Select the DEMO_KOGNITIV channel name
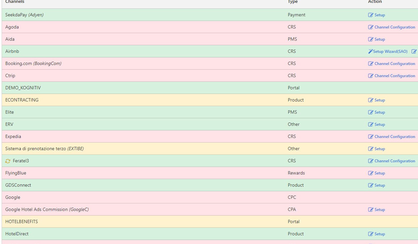The height and width of the screenshot is (244, 418). [x=23, y=88]
